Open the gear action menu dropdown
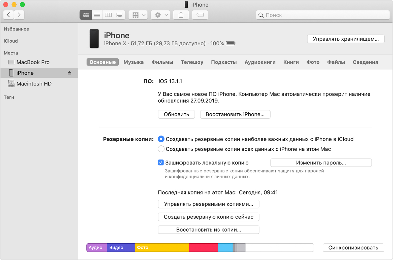The height and width of the screenshot is (260, 393). 160,15
